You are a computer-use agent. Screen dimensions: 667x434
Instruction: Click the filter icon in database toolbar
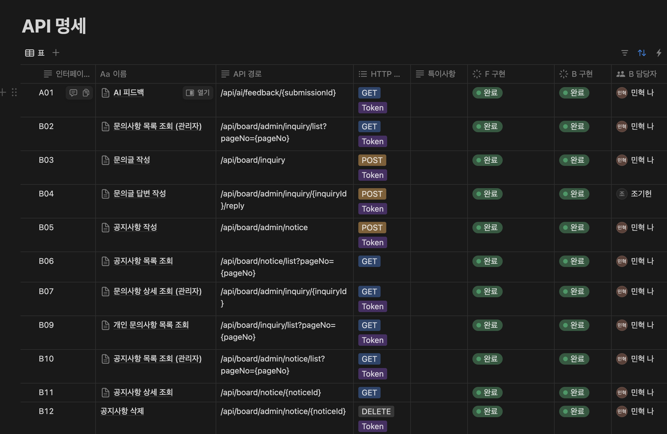624,53
